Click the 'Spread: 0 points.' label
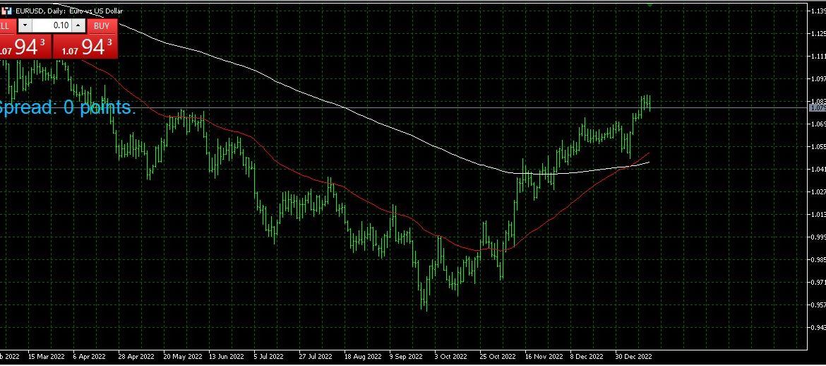 click(x=66, y=107)
